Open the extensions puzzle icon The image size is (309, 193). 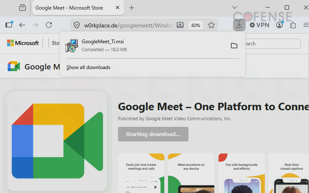tap(293, 25)
